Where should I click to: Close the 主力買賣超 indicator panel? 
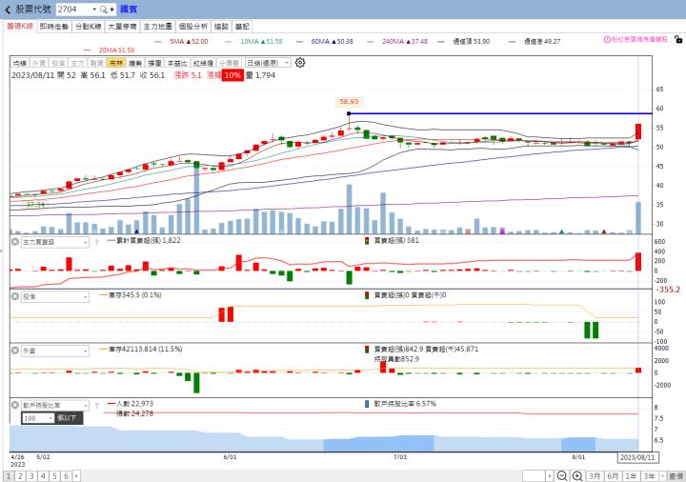pos(15,241)
